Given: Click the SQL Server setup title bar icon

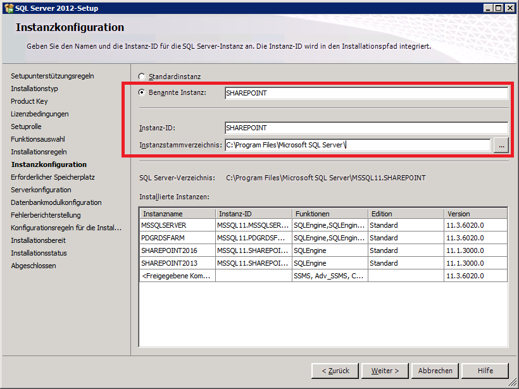Looking at the screenshot, I should pos(8,8).
